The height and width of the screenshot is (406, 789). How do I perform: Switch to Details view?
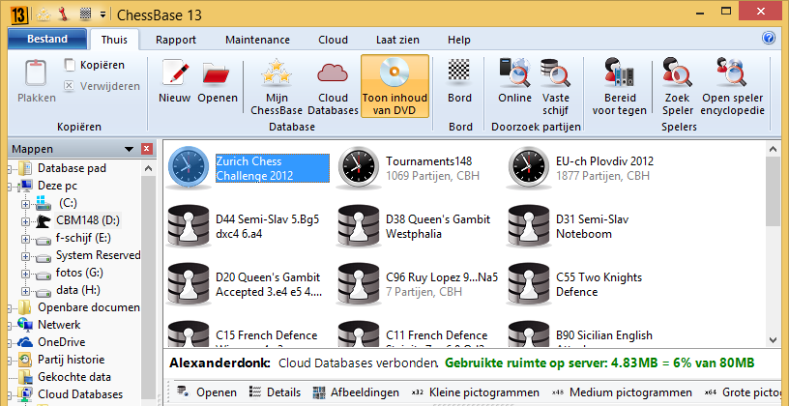(276, 392)
